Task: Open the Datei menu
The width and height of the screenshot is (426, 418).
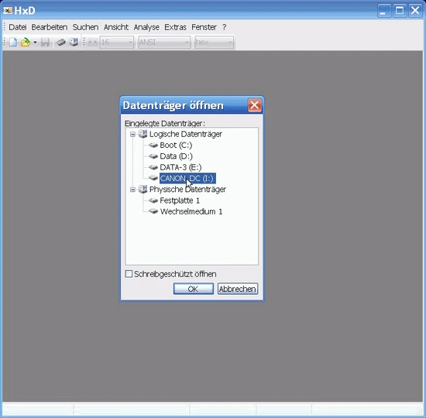Action: (x=18, y=27)
